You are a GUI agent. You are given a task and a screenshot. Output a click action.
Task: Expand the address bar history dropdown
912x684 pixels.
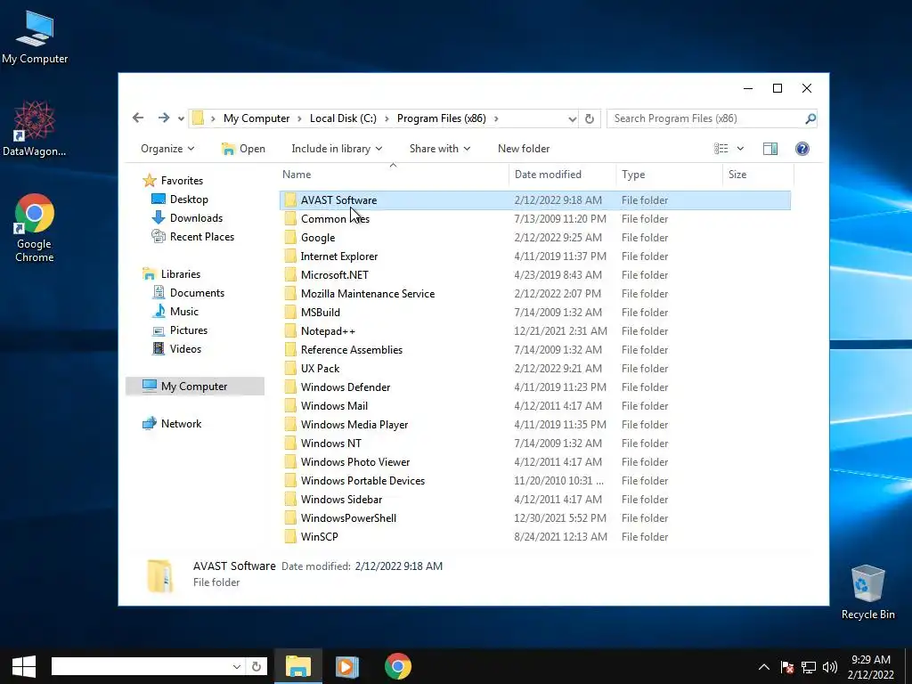click(x=573, y=118)
